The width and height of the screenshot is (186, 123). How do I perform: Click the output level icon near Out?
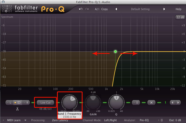162,120
